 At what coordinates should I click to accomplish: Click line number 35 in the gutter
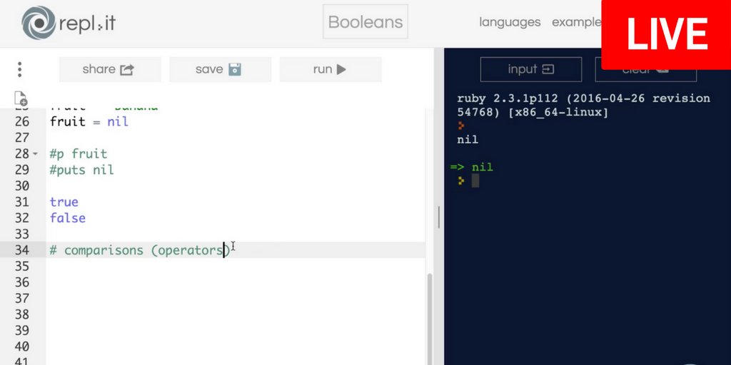click(x=22, y=267)
